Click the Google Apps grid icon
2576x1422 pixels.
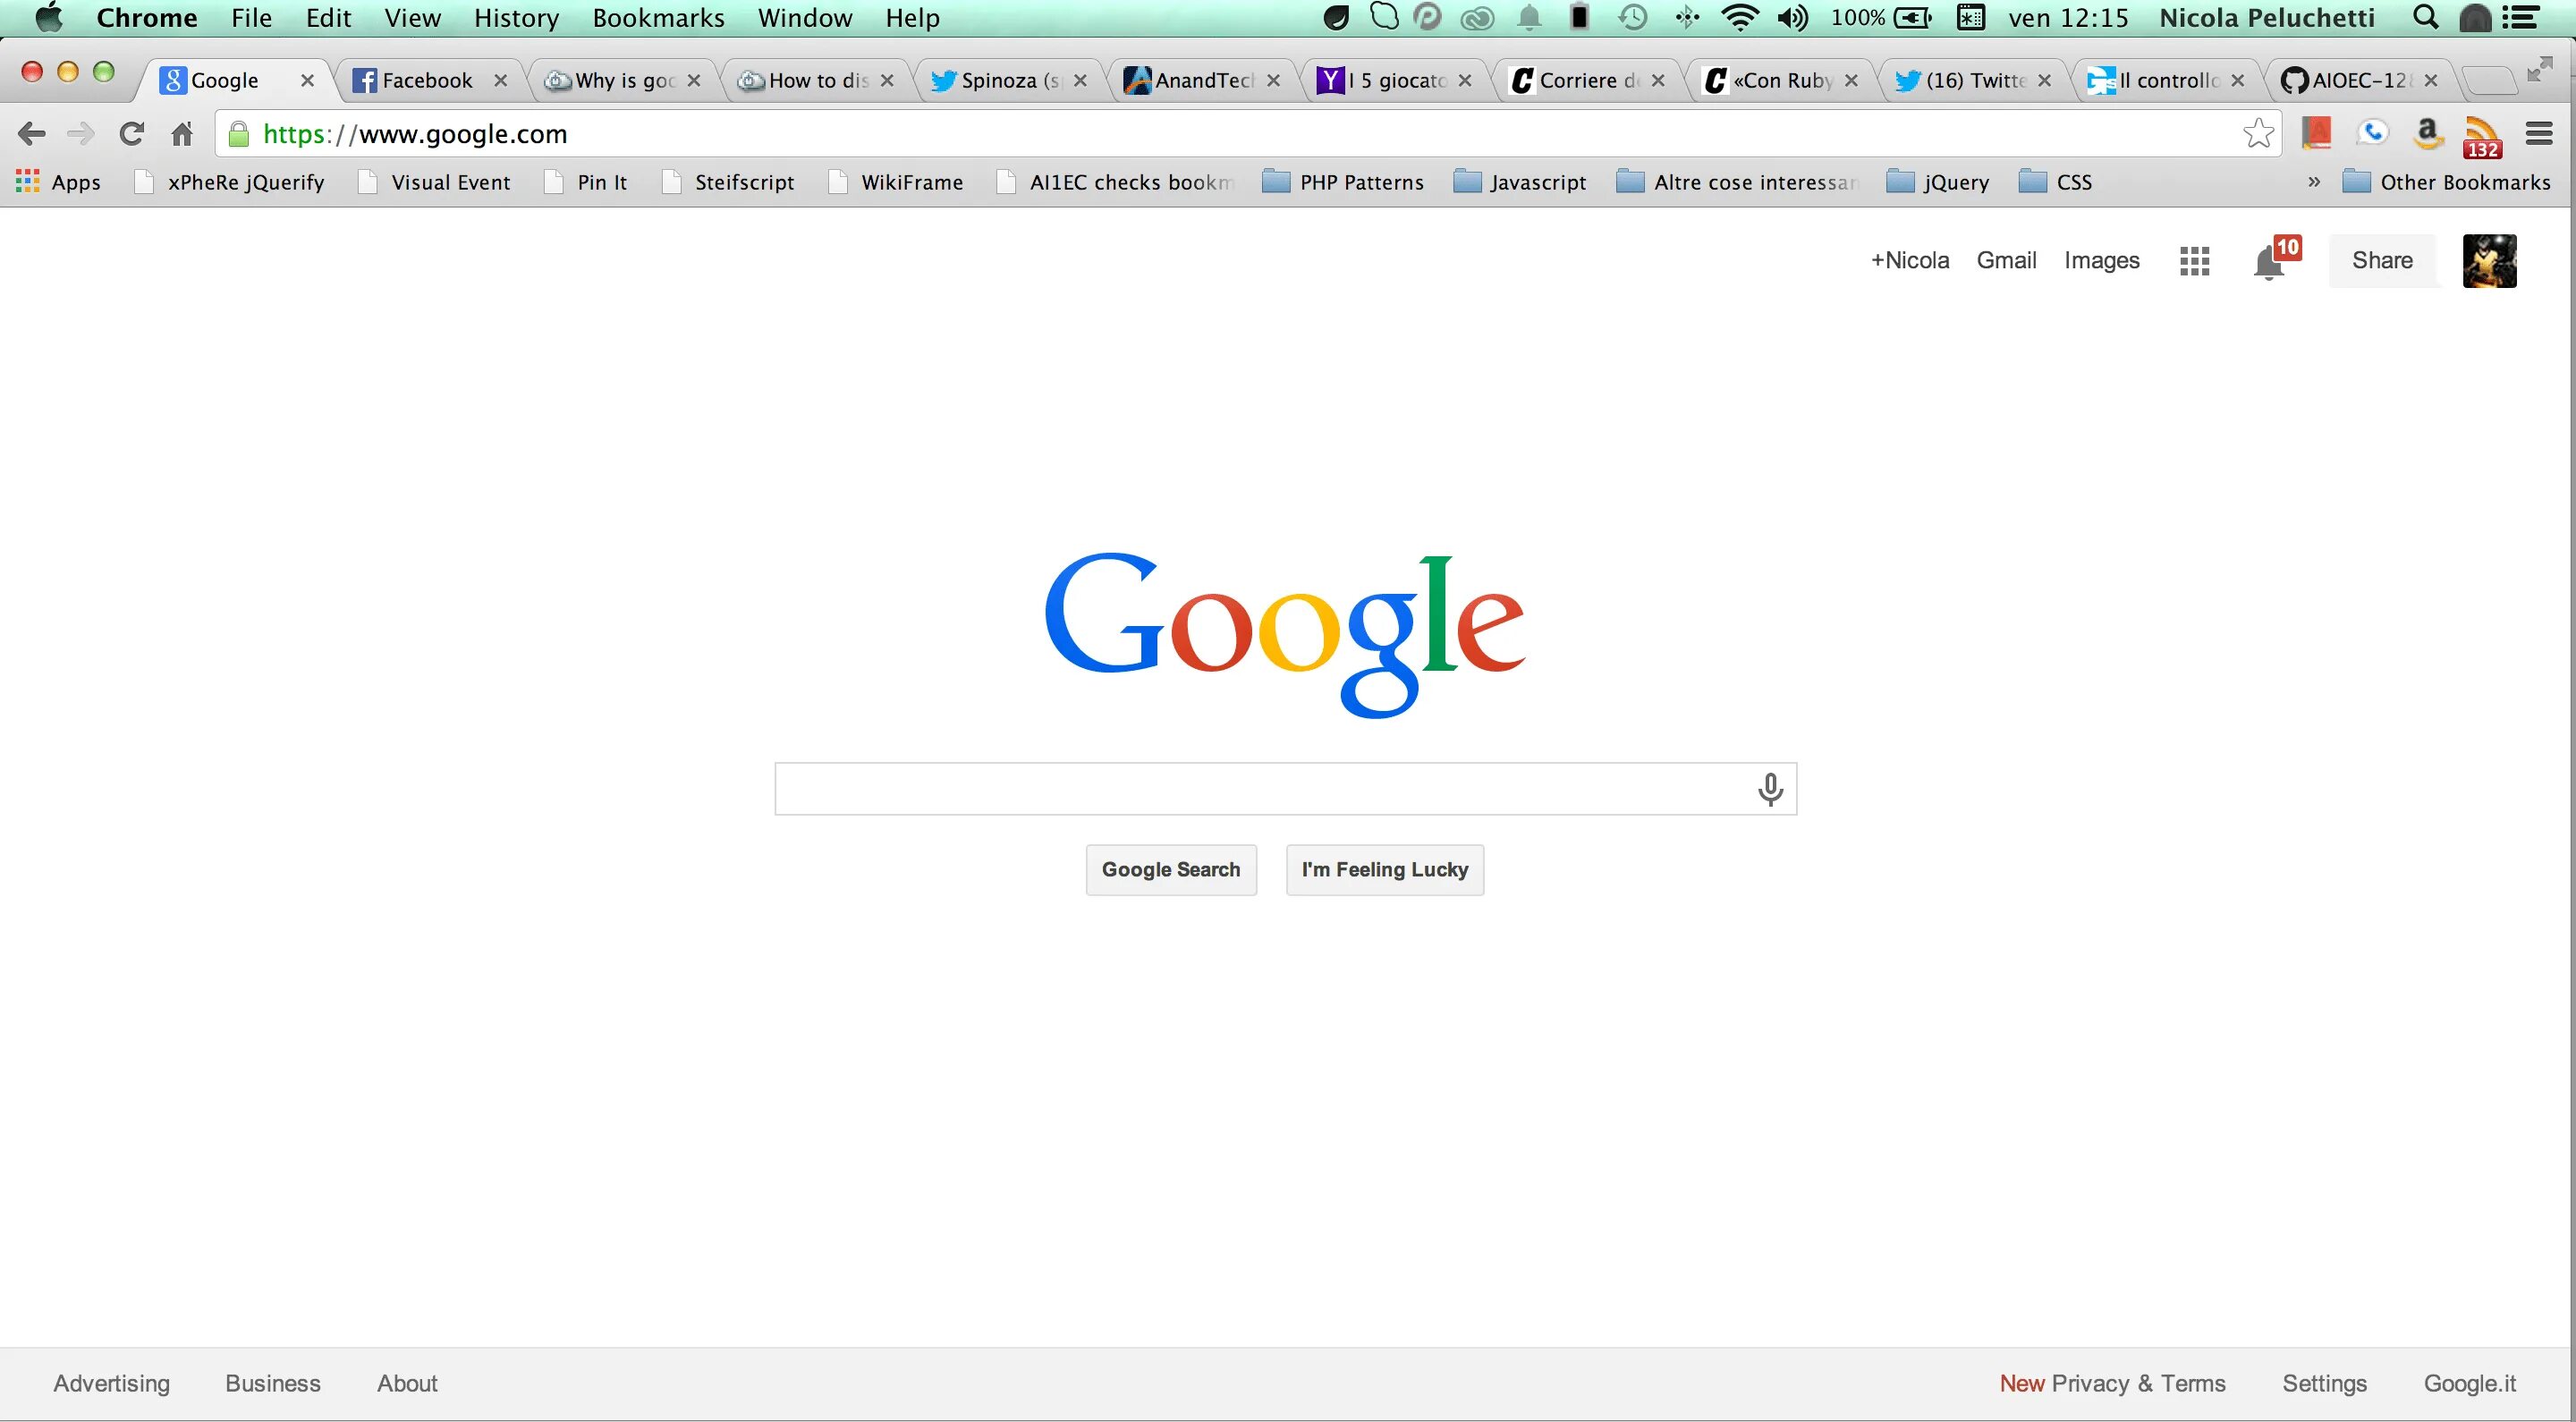[x=2194, y=261]
